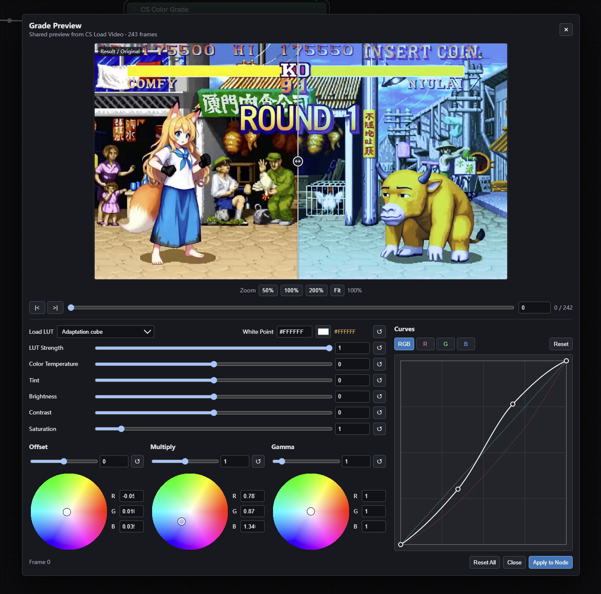Reset the Multiply wheel
This screenshot has width=601, height=594.
coord(258,461)
